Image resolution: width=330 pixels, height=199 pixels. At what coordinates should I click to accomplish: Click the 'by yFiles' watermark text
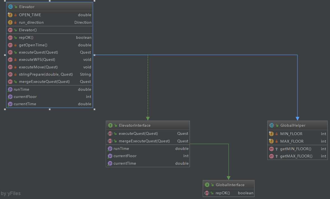point(11,193)
